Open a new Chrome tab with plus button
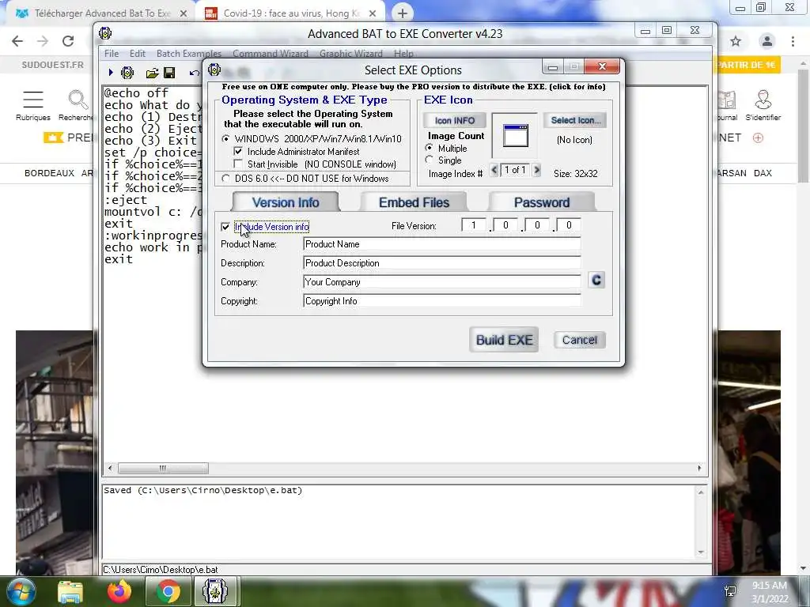This screenshot has width=810, height=607. coord(403,13)
